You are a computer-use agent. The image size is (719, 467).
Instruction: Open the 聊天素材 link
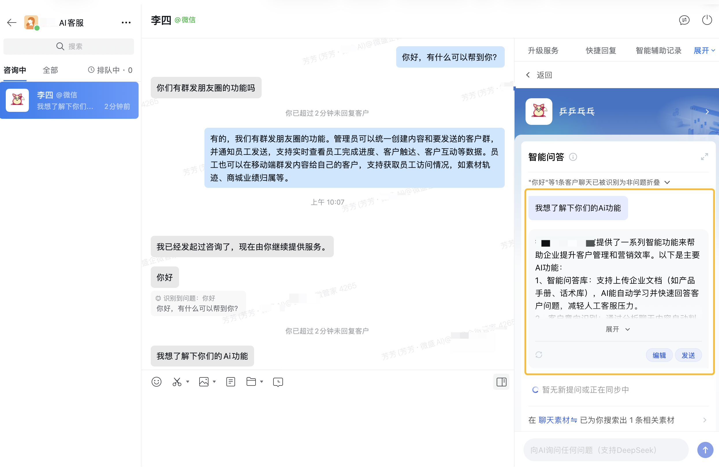(558, 420)
